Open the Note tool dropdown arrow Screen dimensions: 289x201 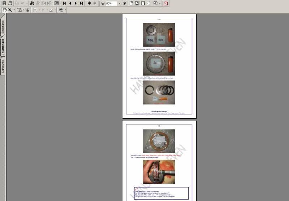(39, 10)
